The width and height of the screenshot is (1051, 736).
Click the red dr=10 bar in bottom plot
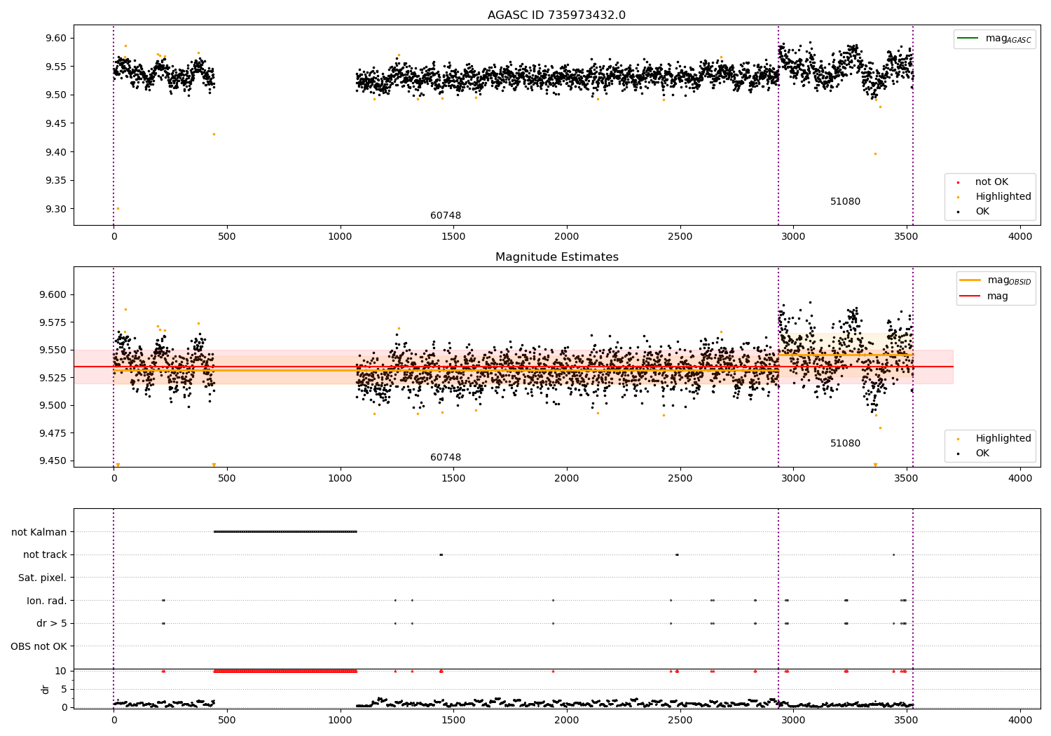(285, 672)
